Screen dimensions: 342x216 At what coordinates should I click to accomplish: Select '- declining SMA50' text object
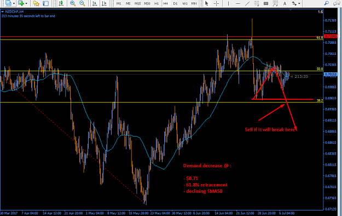click(203, 191)
